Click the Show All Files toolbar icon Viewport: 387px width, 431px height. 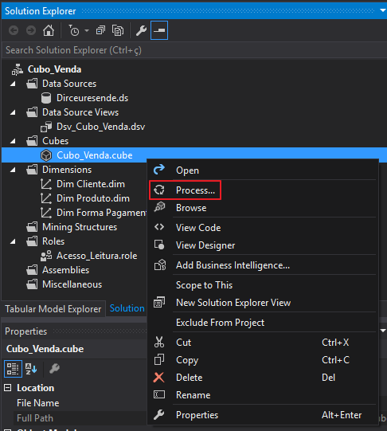tap(118, 30)
